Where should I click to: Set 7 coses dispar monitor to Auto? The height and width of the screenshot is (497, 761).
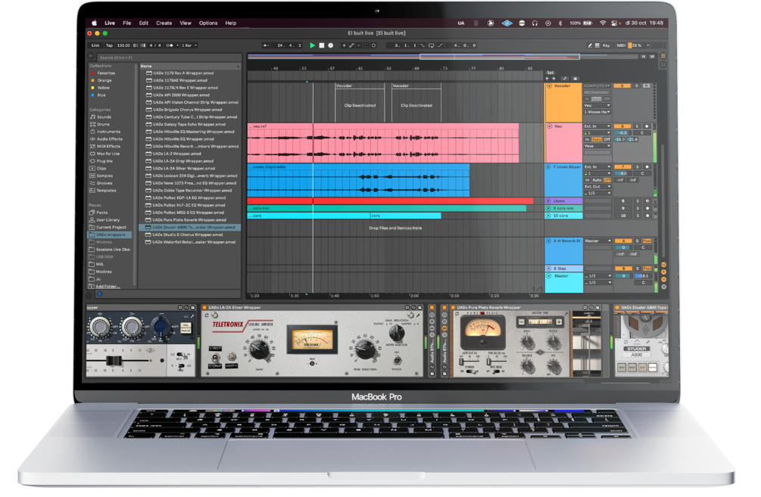tap(597, 180)
